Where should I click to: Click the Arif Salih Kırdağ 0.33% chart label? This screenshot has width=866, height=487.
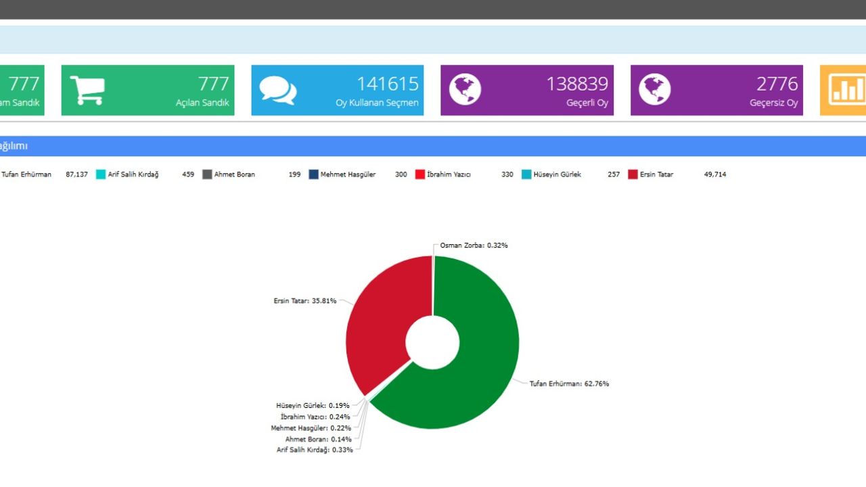coord(315,450)
